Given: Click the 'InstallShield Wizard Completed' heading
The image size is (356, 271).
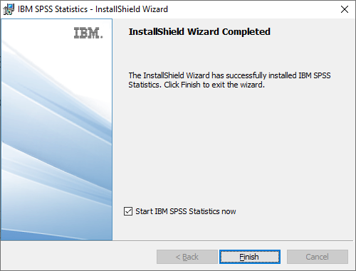Looking at the screenshot, I should click(199, 31).
